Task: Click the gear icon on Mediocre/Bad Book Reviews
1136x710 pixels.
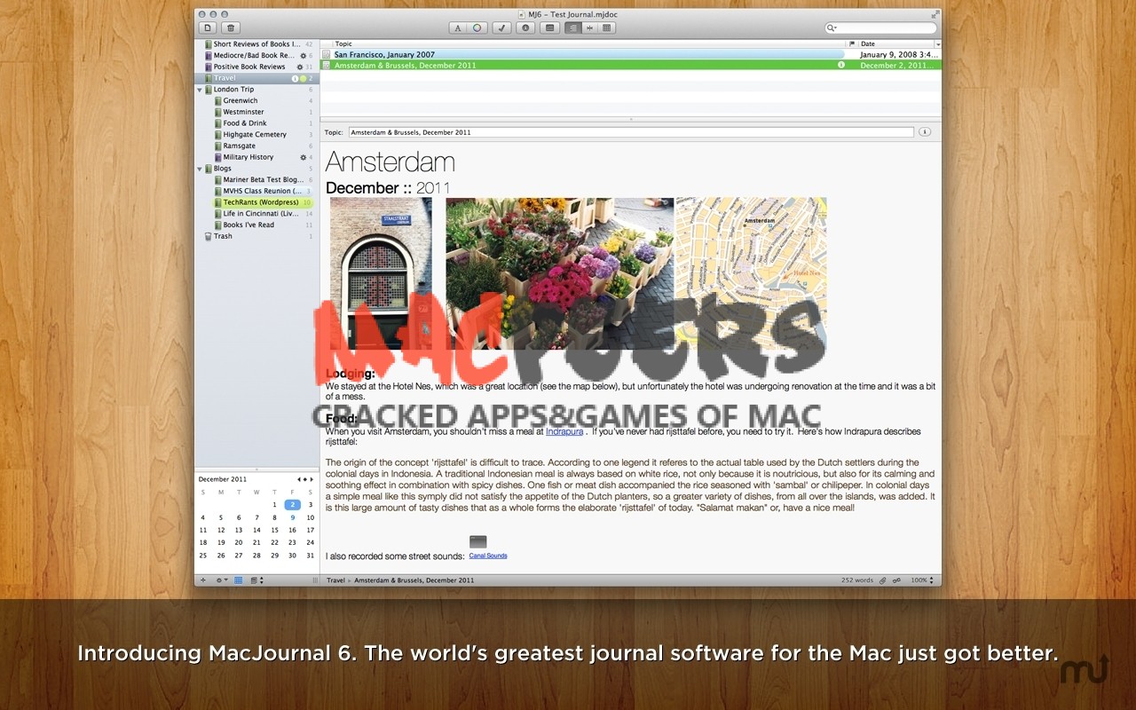Action: (303, 55)
